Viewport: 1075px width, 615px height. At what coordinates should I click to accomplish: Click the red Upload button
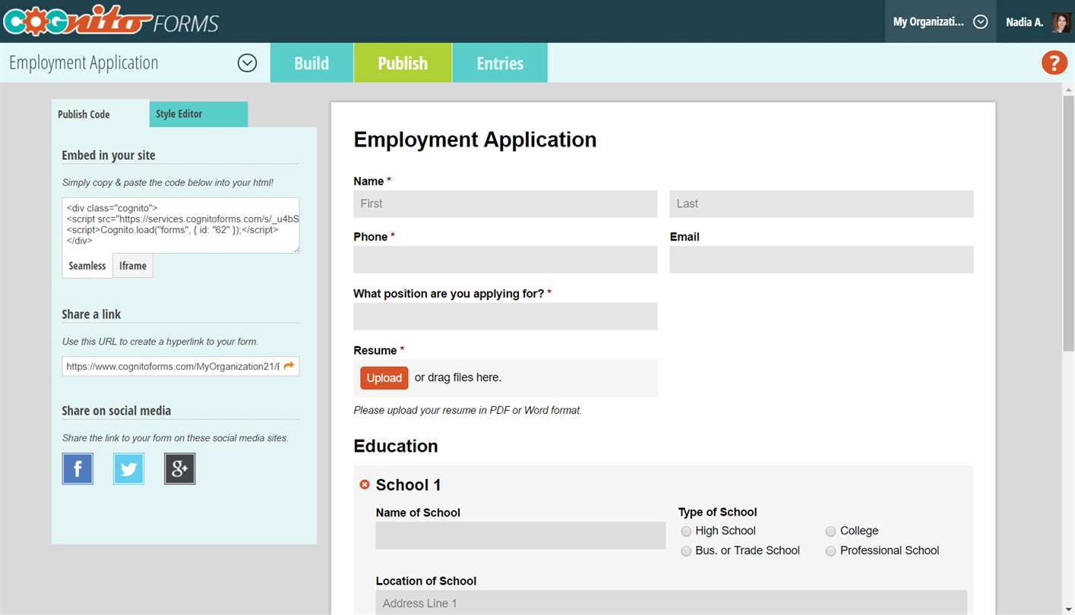pos(384,378)
